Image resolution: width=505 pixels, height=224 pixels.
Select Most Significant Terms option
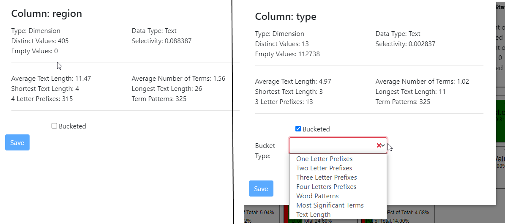click(330, 205)
